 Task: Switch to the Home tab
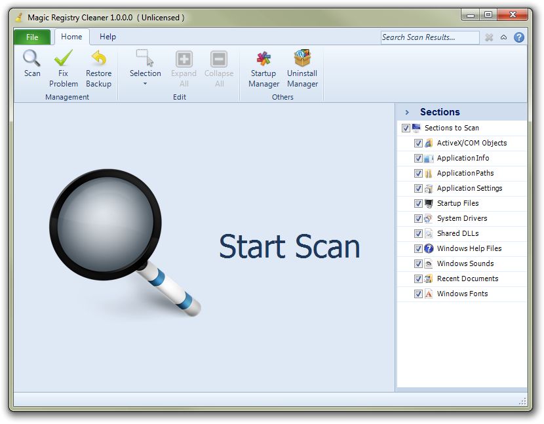click(71, 37)
